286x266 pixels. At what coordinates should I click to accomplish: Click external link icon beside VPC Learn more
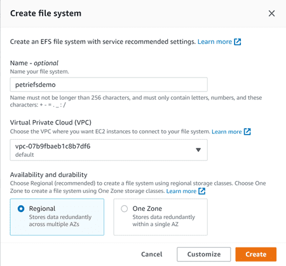pyautogui.click(x=247, y=131)
